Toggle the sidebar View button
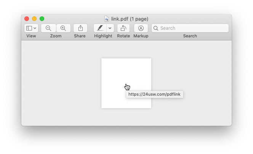Screen dimensions: 253x154 pyautogui.click(x=29, y=28)
